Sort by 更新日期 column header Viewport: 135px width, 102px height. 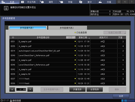coord(84,38)
